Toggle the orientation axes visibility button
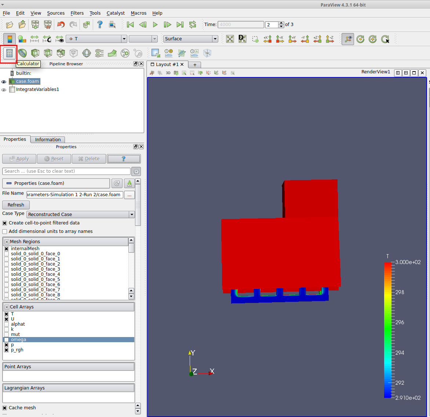This screenshot has width=430, height=417. pyautogui.click(x=347, y=39)
